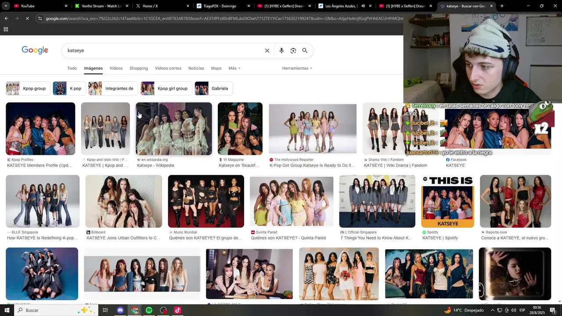Close the YouTube tab
The height and width of the screenshot is (316, 562).
66,6
